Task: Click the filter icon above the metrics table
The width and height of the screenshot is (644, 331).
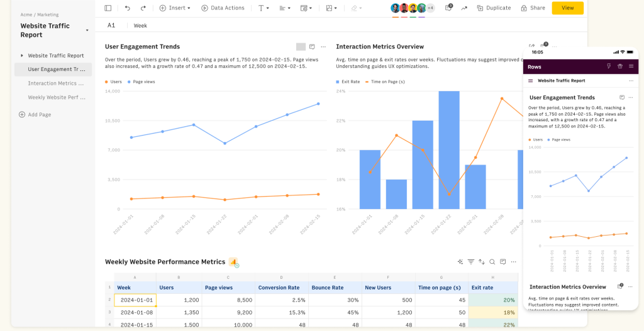Action: click(471, 262)
